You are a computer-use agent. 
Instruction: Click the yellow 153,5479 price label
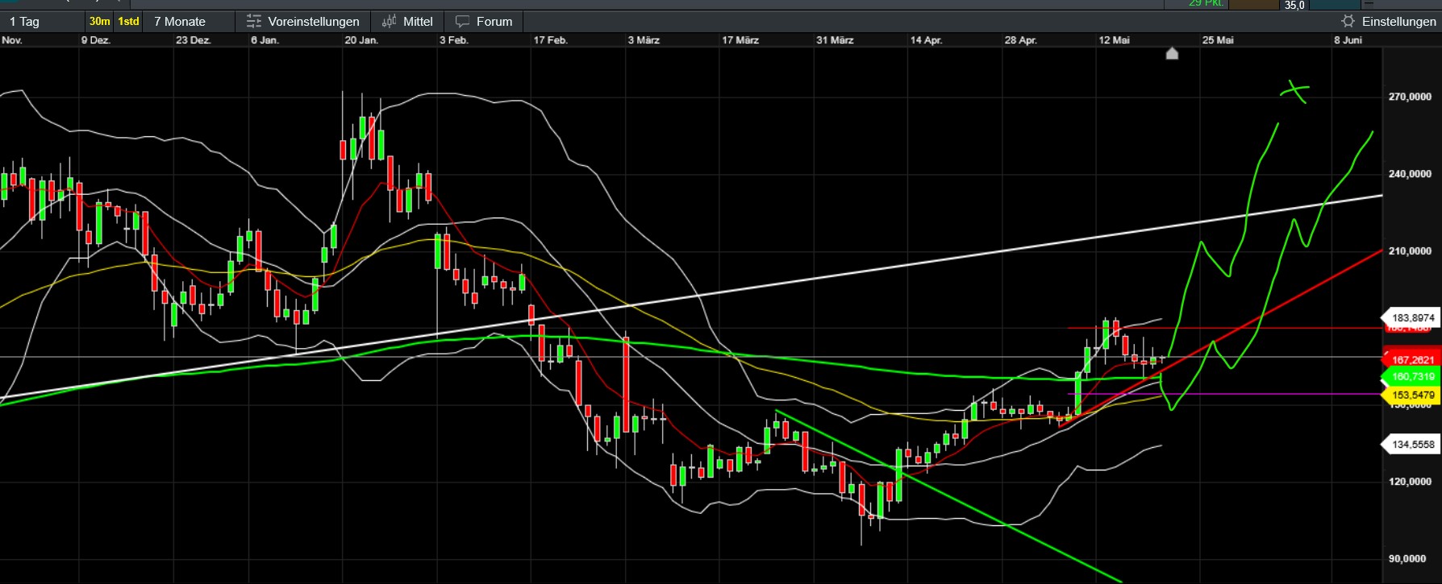point(1411,396)
